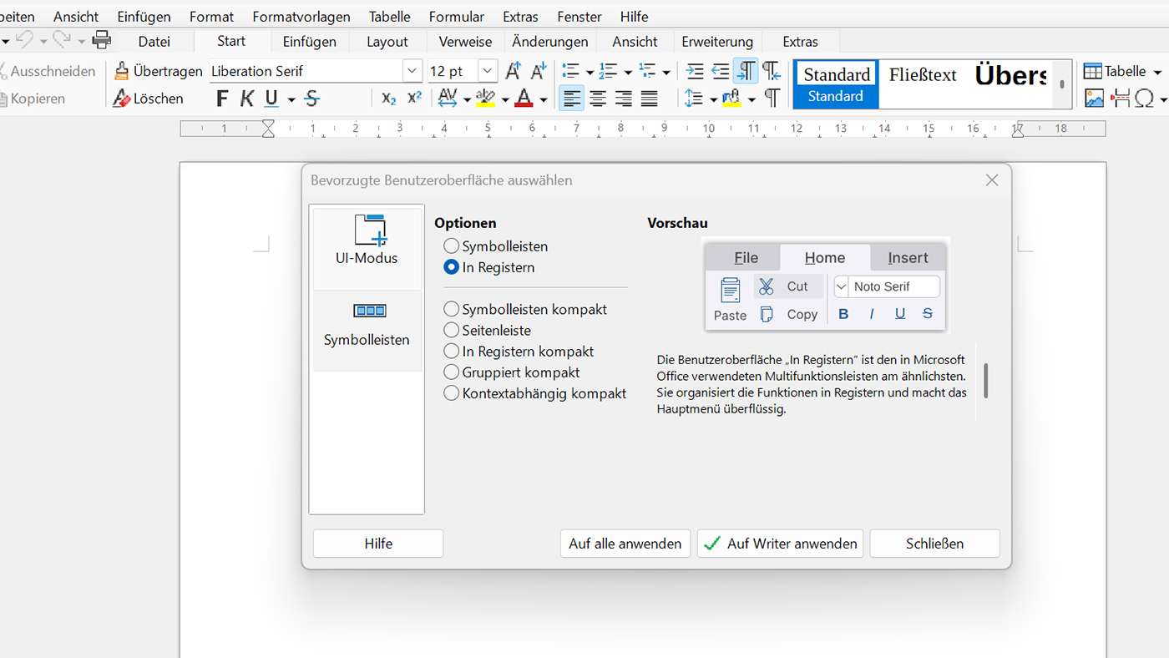This screenshot has width=1169, height=658.
Task: Switch to the Änderungen ribbon tab
Action: (x=549, y=41)
